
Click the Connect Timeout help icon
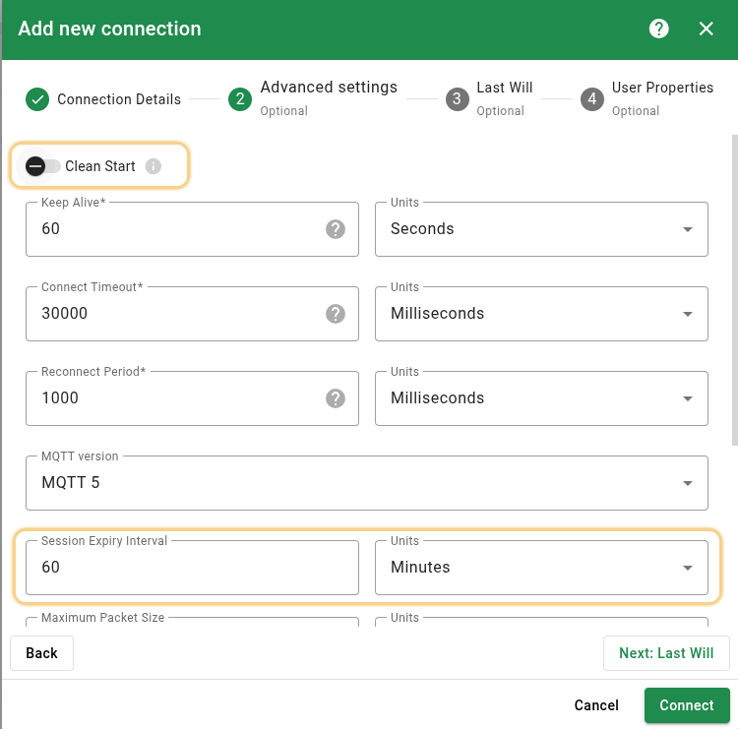(336, 314)
